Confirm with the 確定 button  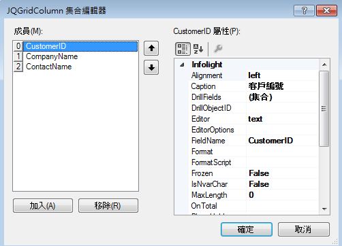247,229
